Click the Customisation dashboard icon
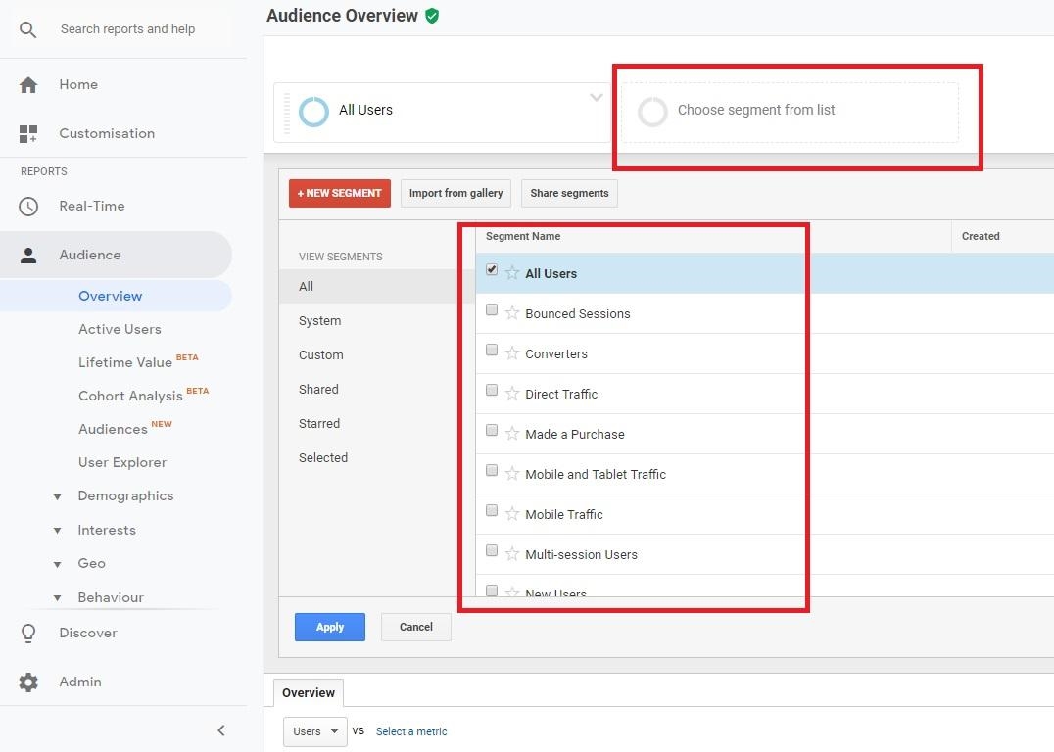The image size is (1054, 752). (x=28, y=133)
